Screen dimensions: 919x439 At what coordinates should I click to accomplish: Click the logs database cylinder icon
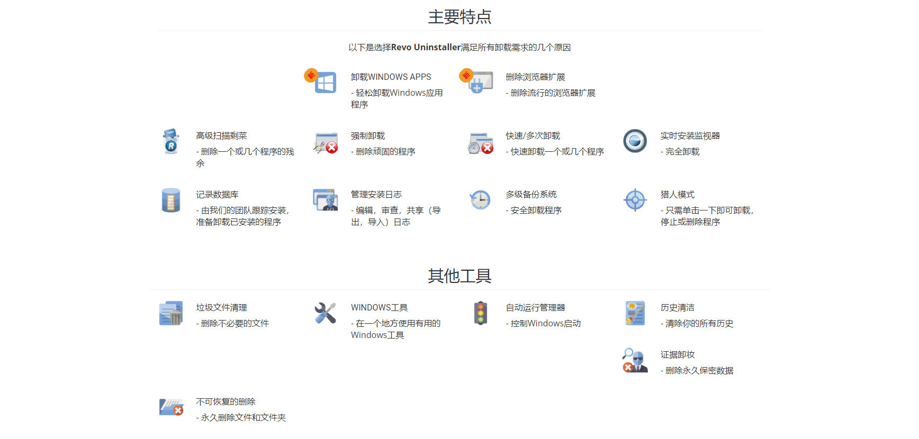click(170, 200)
